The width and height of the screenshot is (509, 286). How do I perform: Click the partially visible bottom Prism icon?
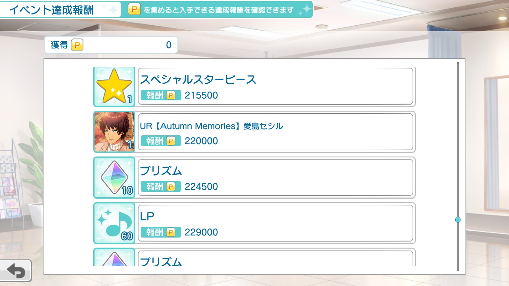pos(114,257)
